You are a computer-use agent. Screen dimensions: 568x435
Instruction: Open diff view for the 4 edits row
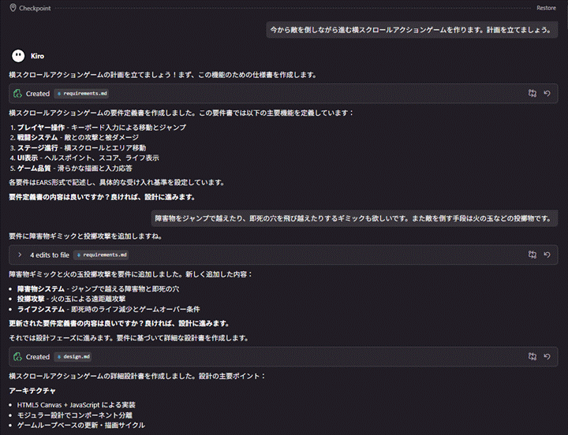click(532, 255)
